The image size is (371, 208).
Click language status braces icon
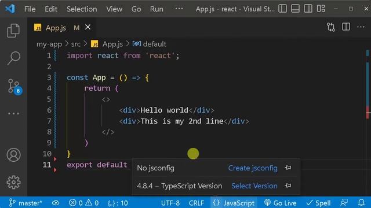coord(216,203)
